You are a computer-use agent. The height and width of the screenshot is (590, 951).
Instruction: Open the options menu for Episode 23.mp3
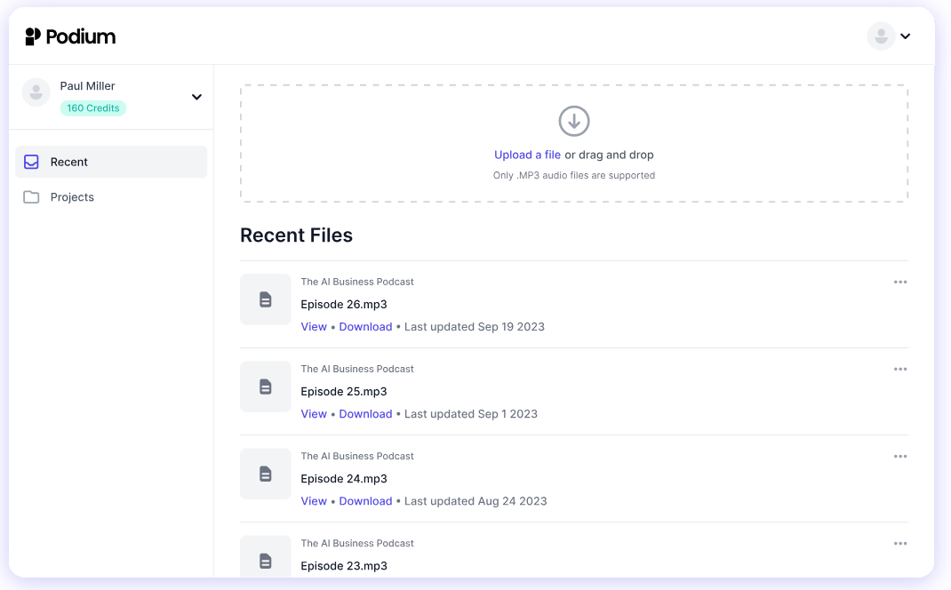[900, 543]
